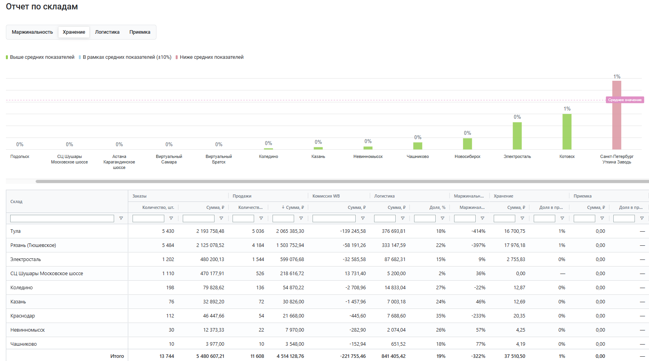The image size is (649, 361).
Task: Open filter icon for Продажи Количество column
Action: [261, 218]
